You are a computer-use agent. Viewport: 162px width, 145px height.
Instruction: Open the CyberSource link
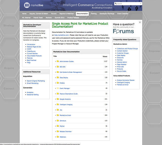(31, 51)
